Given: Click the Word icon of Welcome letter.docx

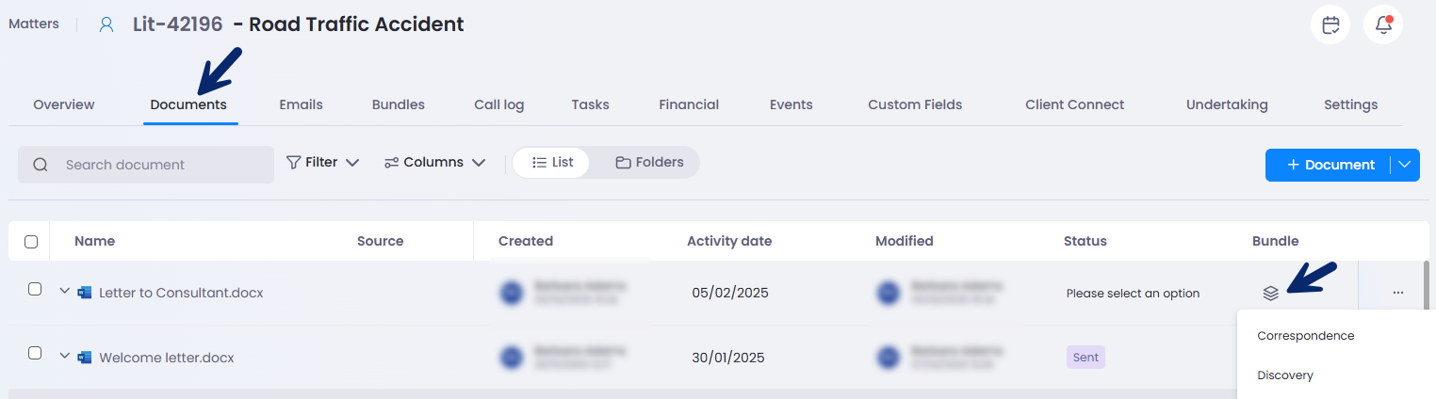Looking at the screenshot, I should click(x=85, y=358).
